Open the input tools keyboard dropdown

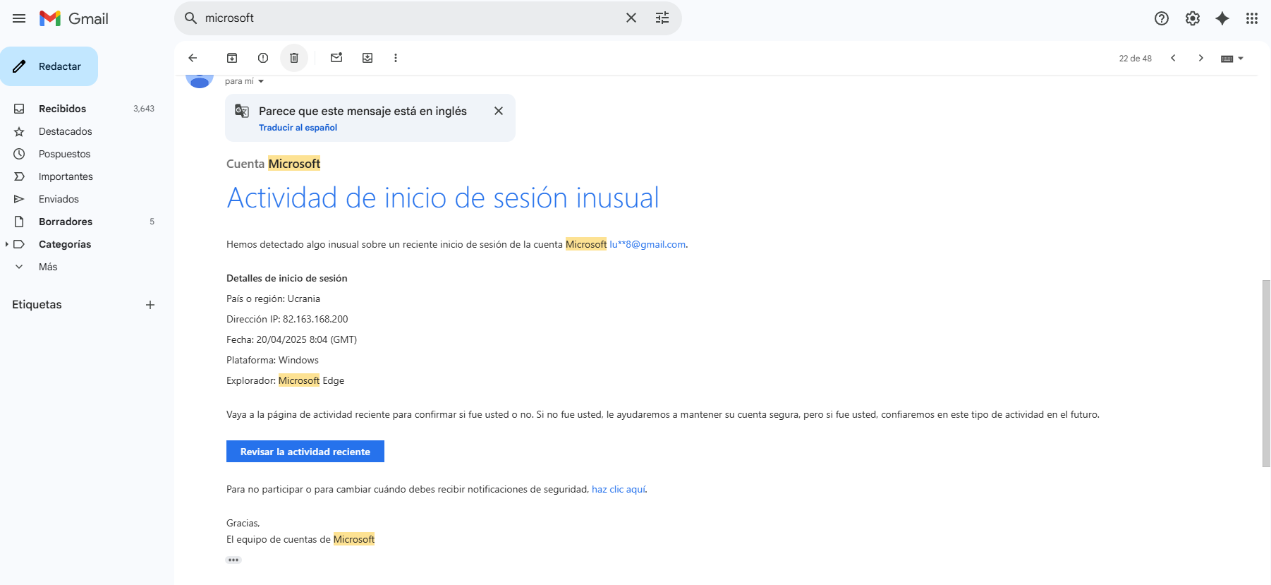coord(1232,59)
